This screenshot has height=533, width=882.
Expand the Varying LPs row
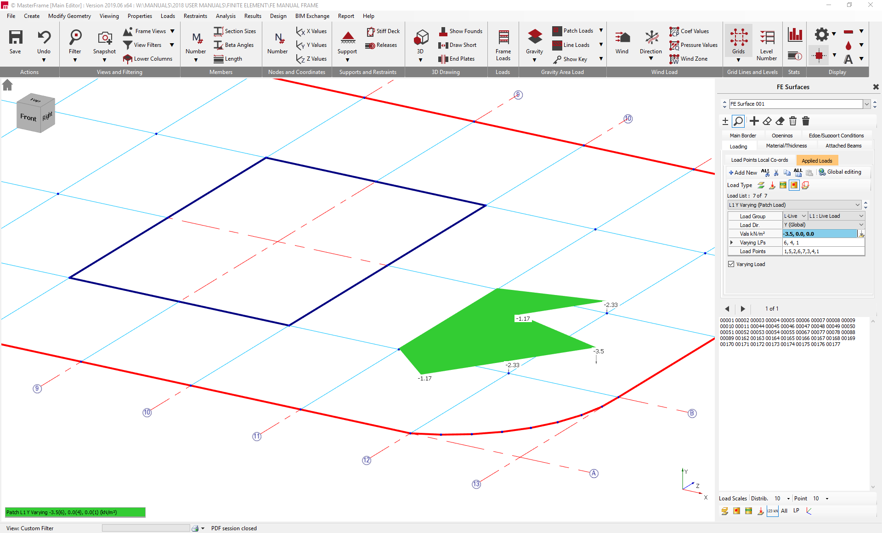tap(732, 243)
